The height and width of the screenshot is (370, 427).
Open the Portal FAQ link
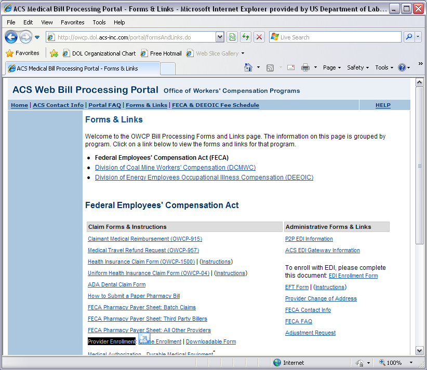(104, 105)
